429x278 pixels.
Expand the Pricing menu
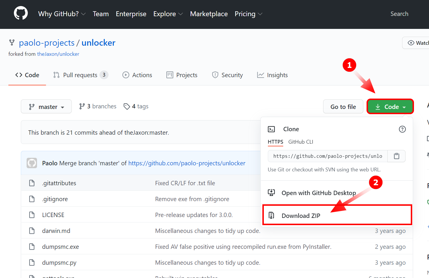coord(248,14)
